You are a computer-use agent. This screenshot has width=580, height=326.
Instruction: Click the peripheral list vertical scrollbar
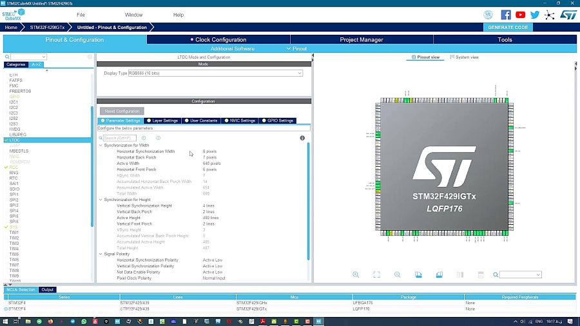92,168
